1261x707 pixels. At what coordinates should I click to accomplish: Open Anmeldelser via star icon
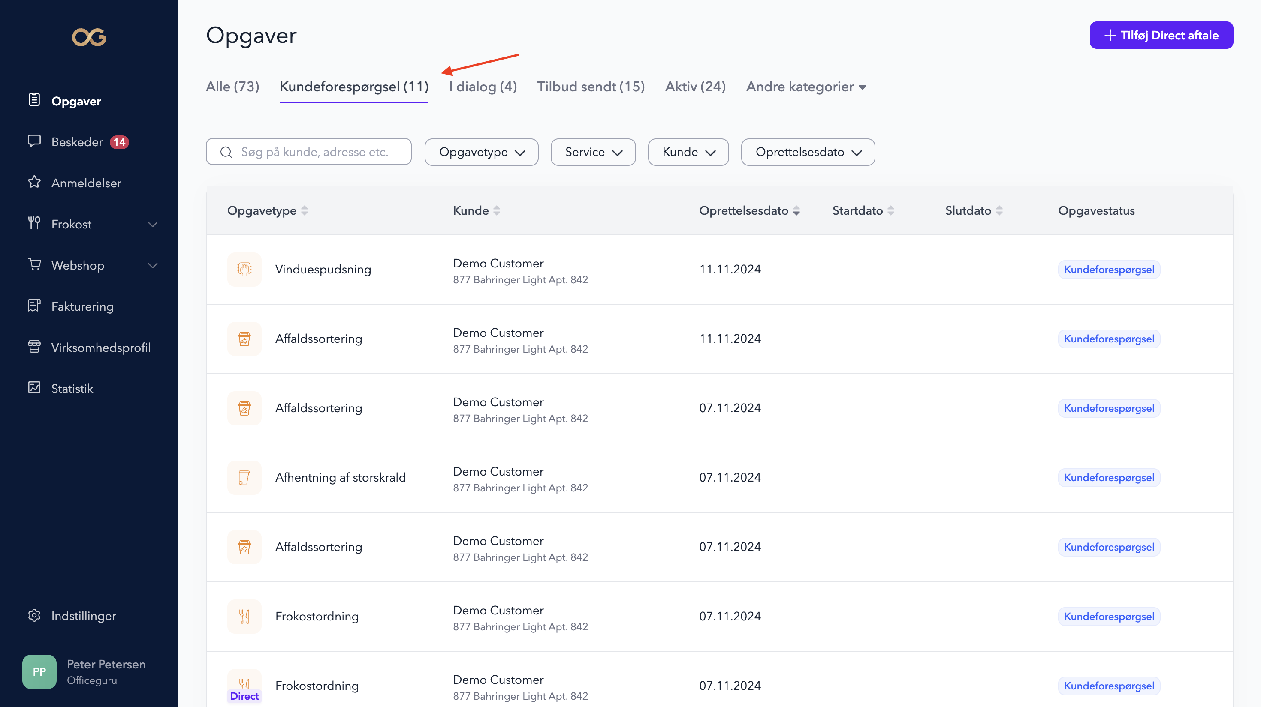(x=34, y=183)
